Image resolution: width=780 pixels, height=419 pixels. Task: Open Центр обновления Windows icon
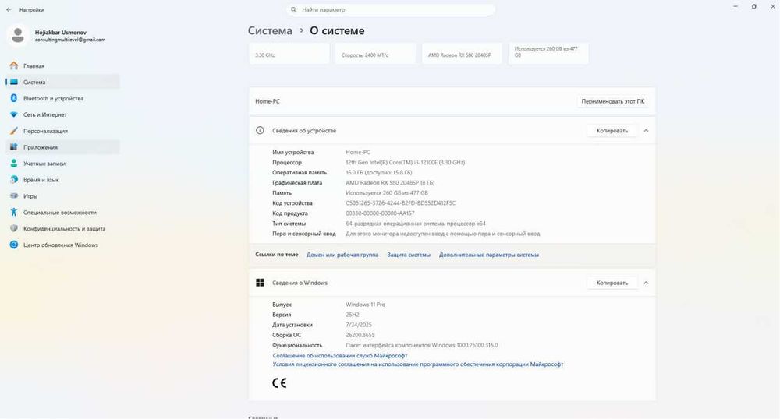point(14,245)
